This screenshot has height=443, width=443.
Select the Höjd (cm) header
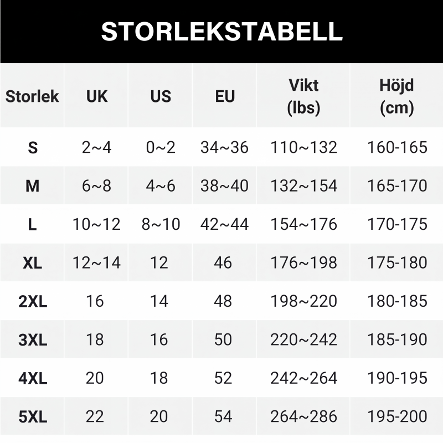coord(396,96)
